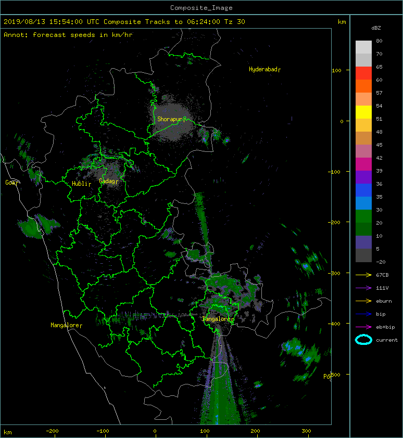The height and width of the screenshot is (438, 403).
Task: Pick the brown 48–45 dBZ color band
Action: coord(363,138)
